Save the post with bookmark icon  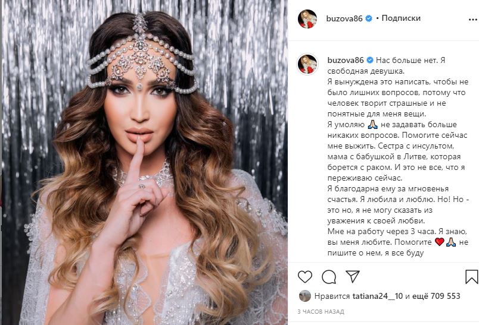pos(472,276)
